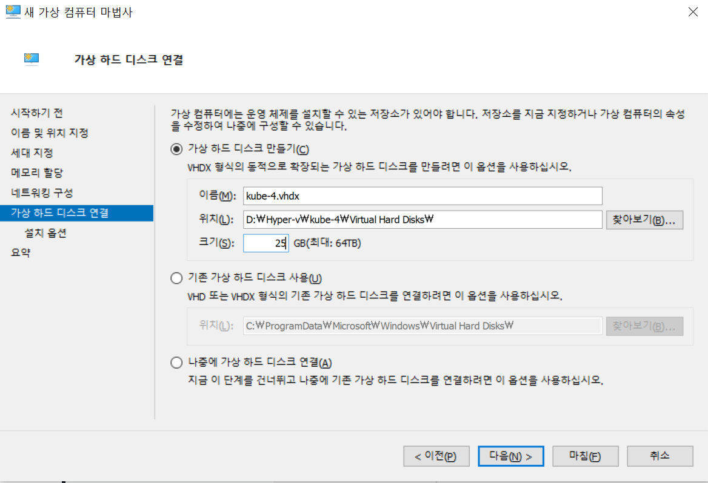Open the 설치 옵션 step
This screenshot has height=483, width=708.
[45, 232]
